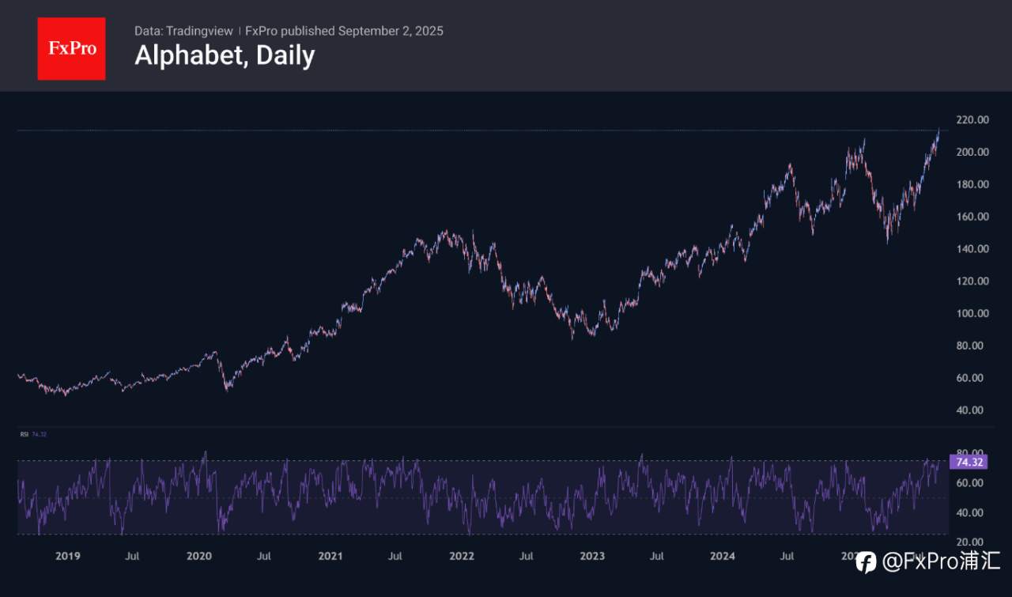Click 'FxPro published September 2, 2025' text
Image resolution: width=1012 pixels, height=597 pixels.
point(344,31)
